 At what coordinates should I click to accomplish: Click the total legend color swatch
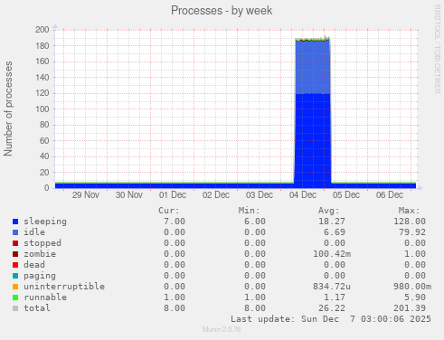[15, 308]
